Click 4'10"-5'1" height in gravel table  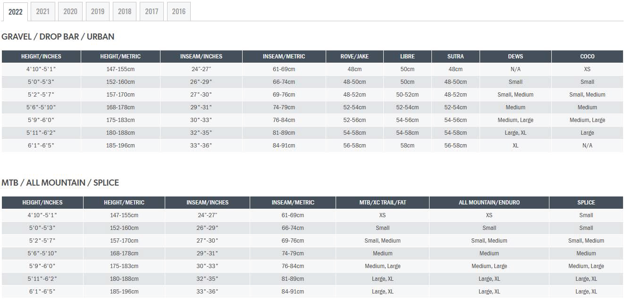click(x=41, y=69)
